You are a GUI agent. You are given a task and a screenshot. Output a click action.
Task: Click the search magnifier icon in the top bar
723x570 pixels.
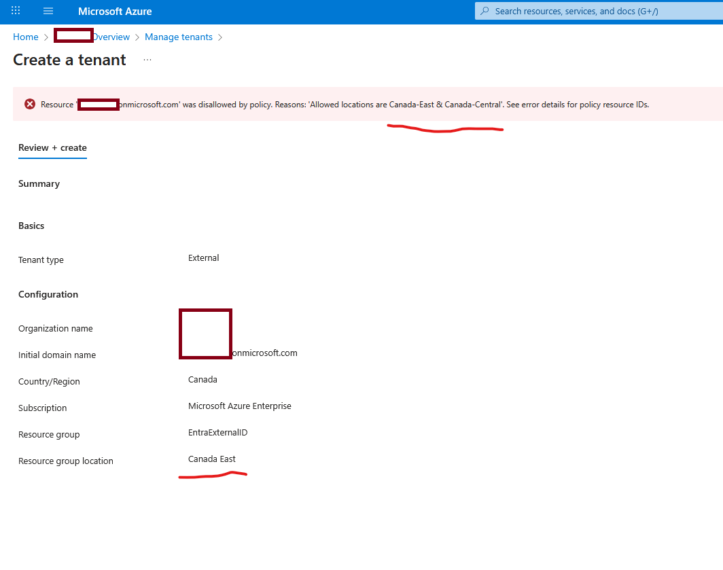point(484,11)
